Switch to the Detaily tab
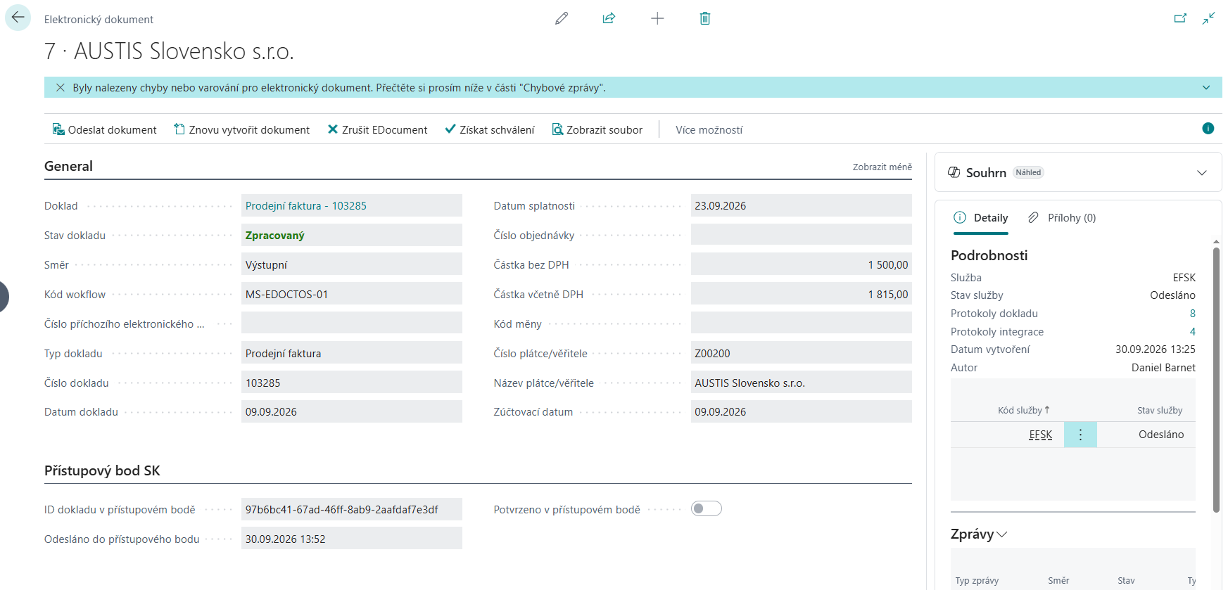The height and width of the screenshot is (590, 1228). tap(981, 218)
